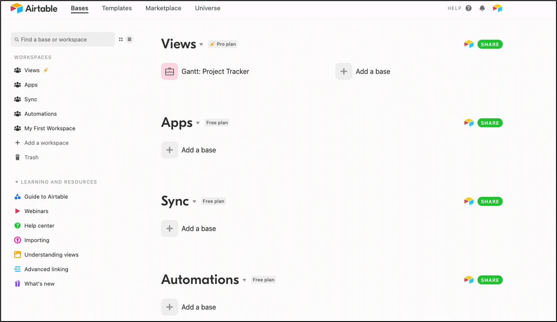The height and width of the screenshot is (322, 557).
Task: Switch to grid view of bases
Action: tap(121, 39)
